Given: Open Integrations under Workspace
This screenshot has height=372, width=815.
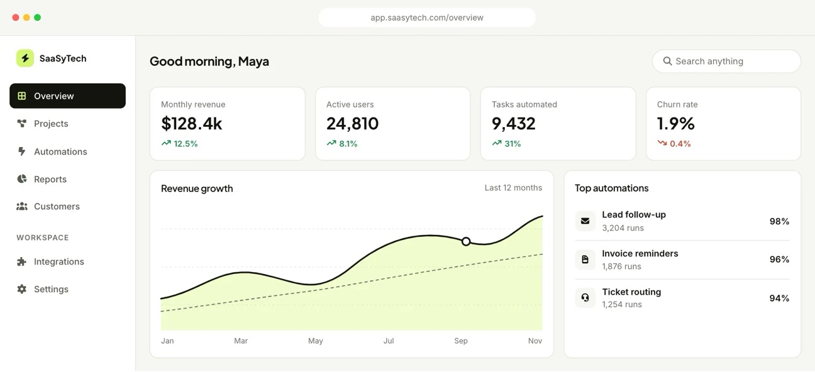Looking at the screenshot, I should pyautogui.click(x=67, y=261).
